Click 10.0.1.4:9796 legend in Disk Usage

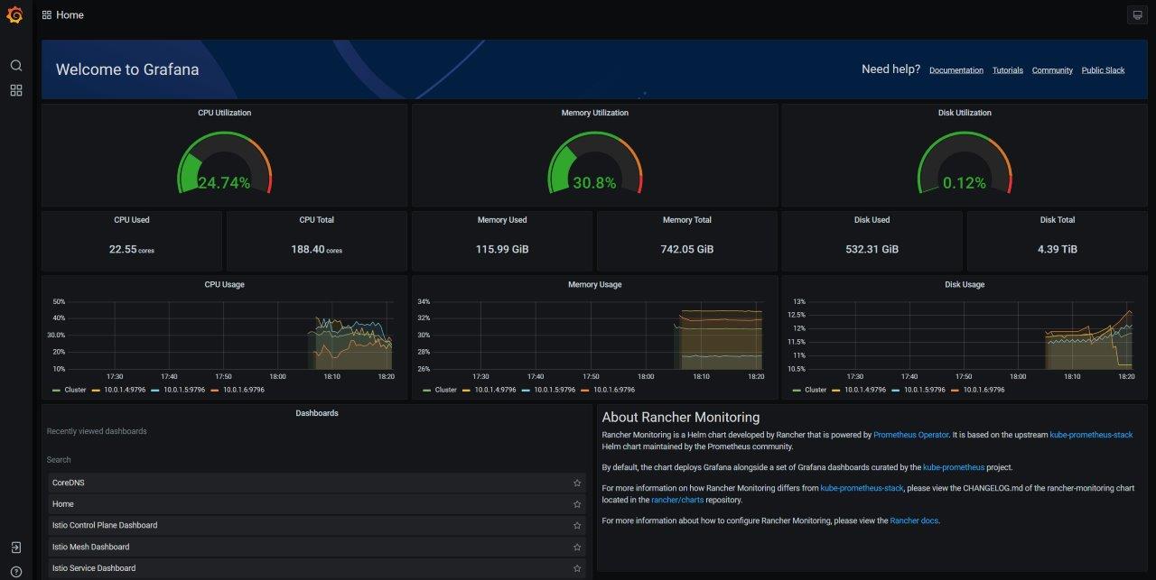864,390
